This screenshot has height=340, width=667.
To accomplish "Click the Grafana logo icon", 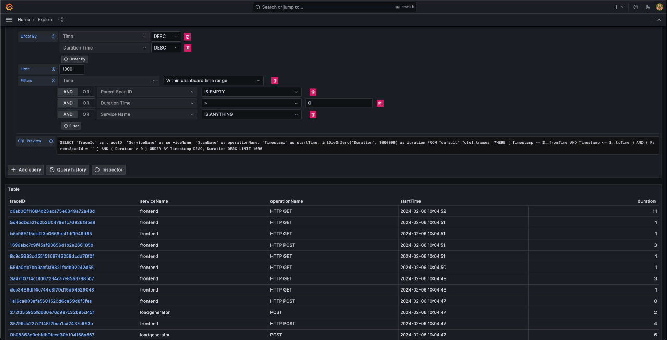I will [x=9, y=7].
